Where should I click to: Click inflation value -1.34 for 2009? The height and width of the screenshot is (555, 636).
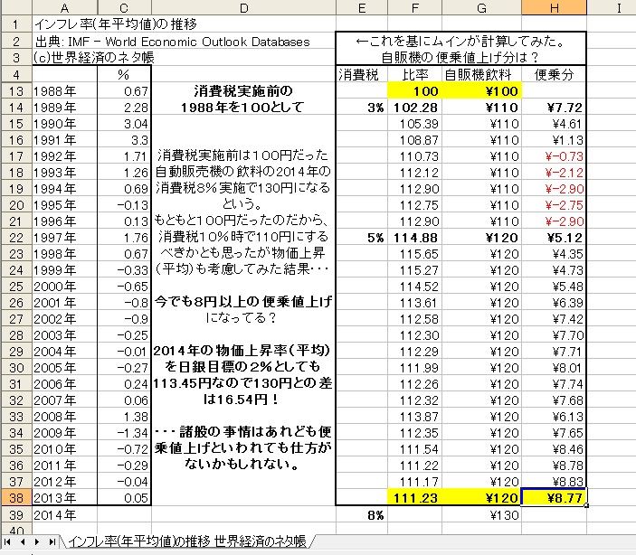point(124,433)
